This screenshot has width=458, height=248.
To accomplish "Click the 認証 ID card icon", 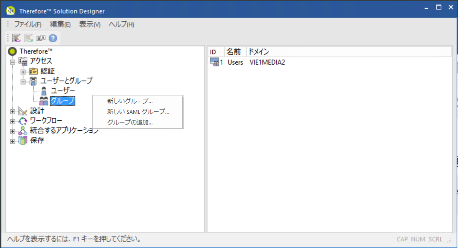I will (x=33, y=71).
